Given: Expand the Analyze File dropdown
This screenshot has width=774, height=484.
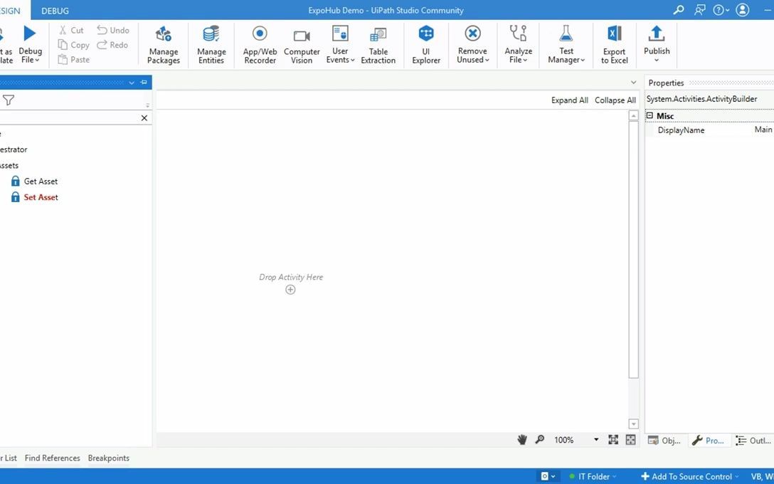Looking at the screenshot, I should point(525,60).
